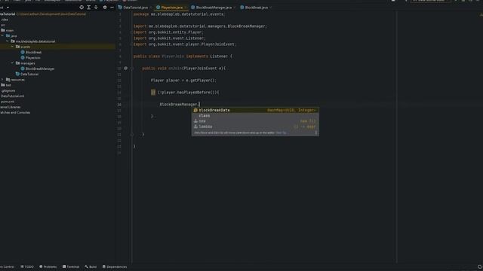Image resolution: width=483 pixels, height=271 pixels.
Task: Switch to PlayerJoin.java tab
Action: coord(171,8)
